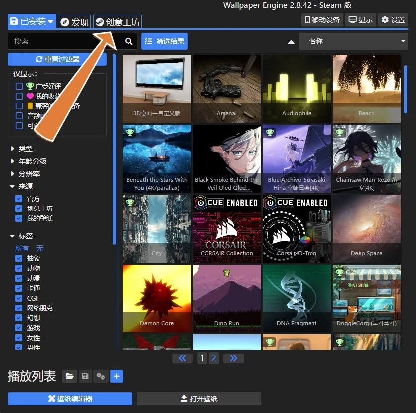Select the Dino Run wallpaper
416x413 pixels.
[227, 299]
